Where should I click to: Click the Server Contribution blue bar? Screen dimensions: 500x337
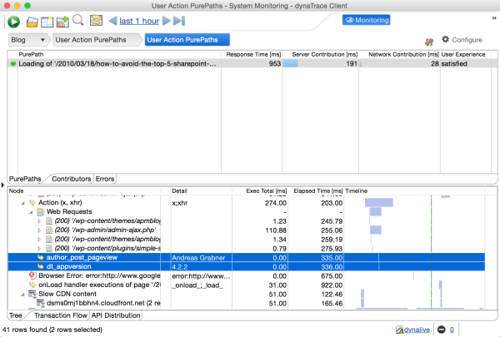pos(290,63)
